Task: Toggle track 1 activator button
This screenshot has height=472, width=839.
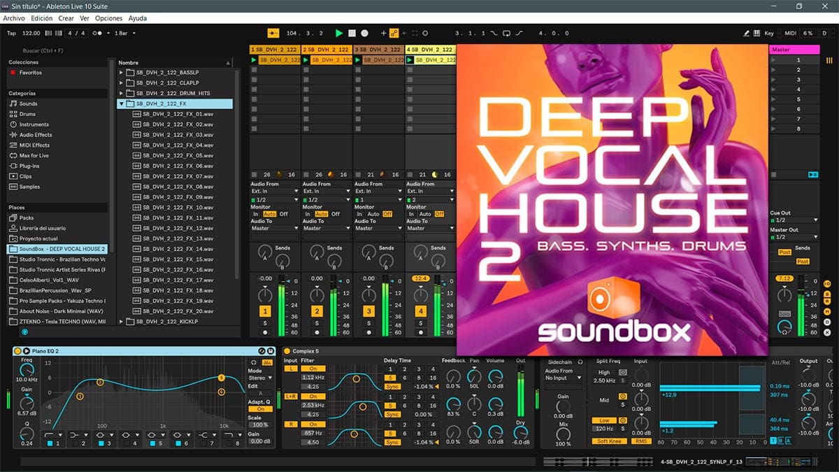Action: (265, 311)
